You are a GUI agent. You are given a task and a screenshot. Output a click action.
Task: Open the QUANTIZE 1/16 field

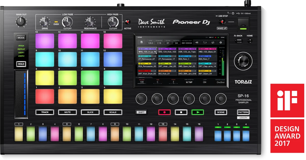159,42
